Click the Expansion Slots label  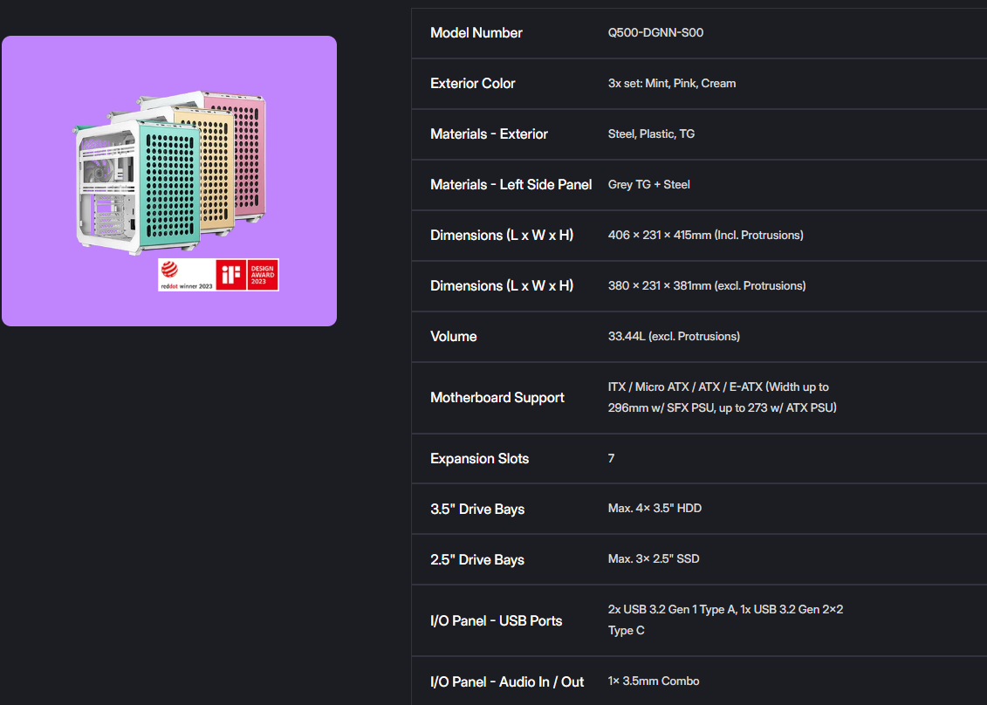click(x=479, y=459)
